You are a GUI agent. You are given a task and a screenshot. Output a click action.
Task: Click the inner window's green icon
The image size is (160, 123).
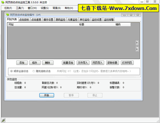8,15
